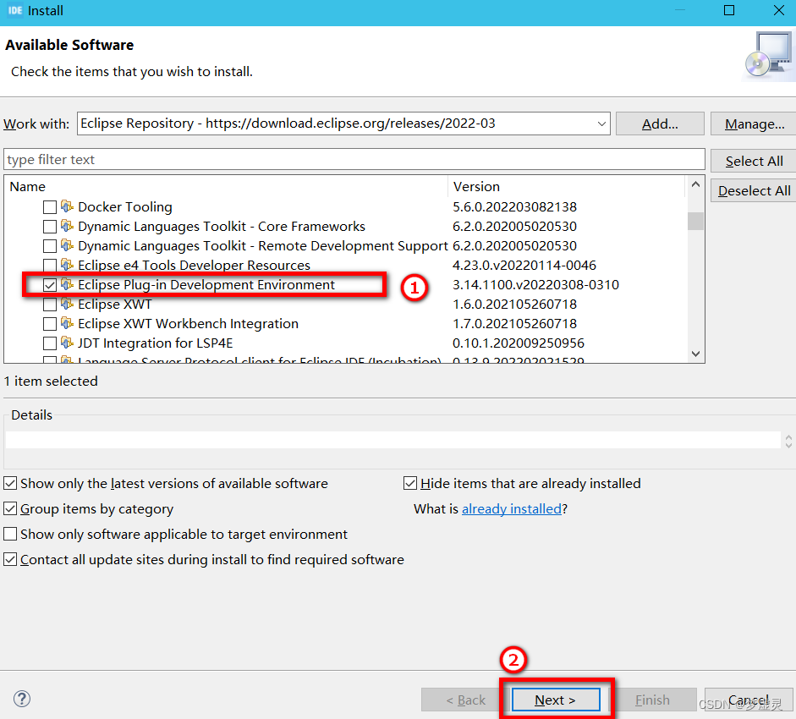
Task: Click the software list scroll down arrow
Action: click(695, 354)
